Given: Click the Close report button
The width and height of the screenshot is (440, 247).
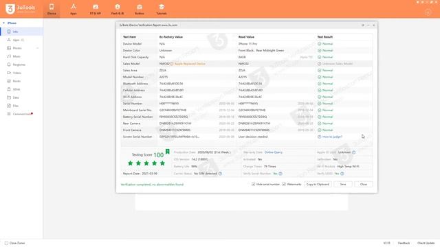Looking at the screenshot, I should tap(364, 185).
